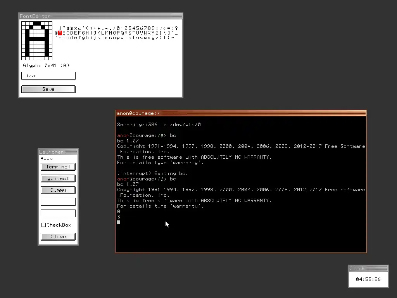Select the lowercase 'a' glyph in the map

[60, 38]
